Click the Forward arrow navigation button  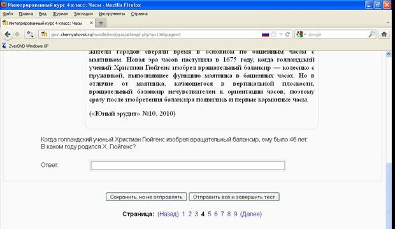17,34
